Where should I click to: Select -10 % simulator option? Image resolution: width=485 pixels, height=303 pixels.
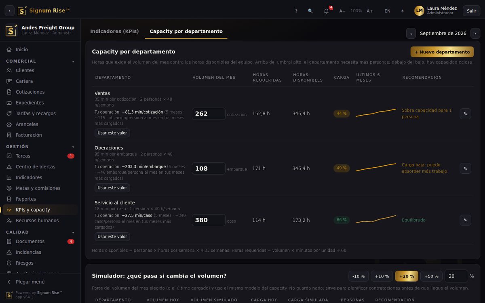tap(358, 276)
